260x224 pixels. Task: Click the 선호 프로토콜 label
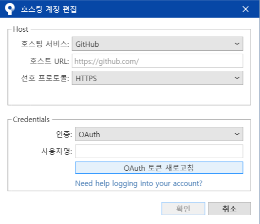tap(45, 78)
